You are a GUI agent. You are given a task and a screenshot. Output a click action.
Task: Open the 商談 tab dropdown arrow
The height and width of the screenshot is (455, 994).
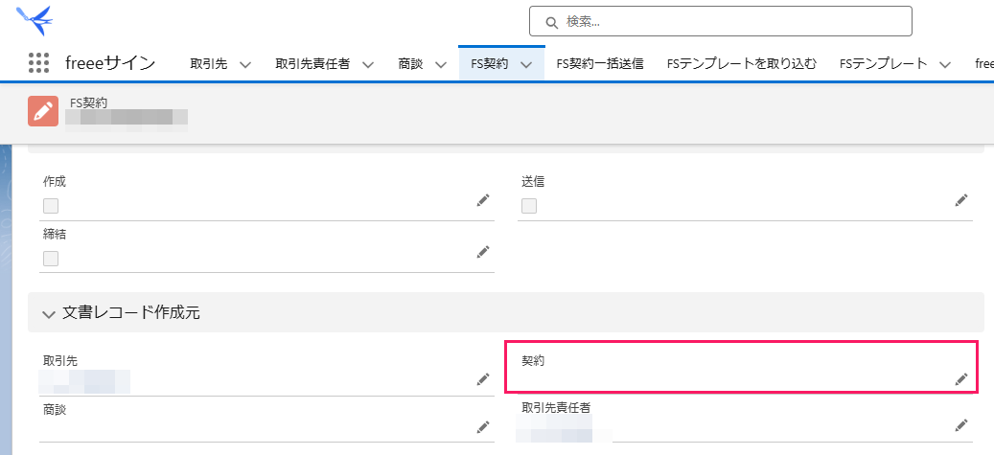coord(441,64)
